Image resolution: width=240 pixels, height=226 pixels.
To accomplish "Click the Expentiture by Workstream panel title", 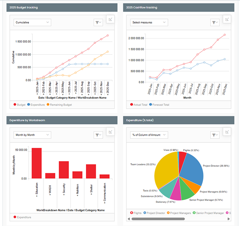I will 27,120.
